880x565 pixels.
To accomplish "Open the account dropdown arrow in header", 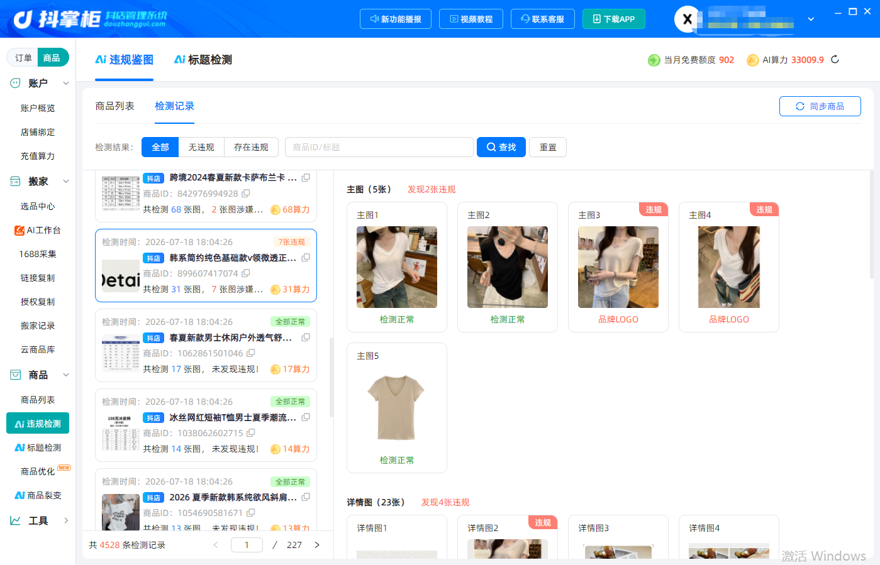I will [x=811, y=19].
